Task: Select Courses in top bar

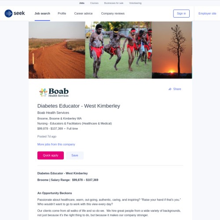Action: click(x=94, y=3)
